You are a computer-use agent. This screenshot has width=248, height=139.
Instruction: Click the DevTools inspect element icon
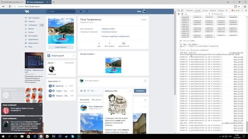[179, 10]
